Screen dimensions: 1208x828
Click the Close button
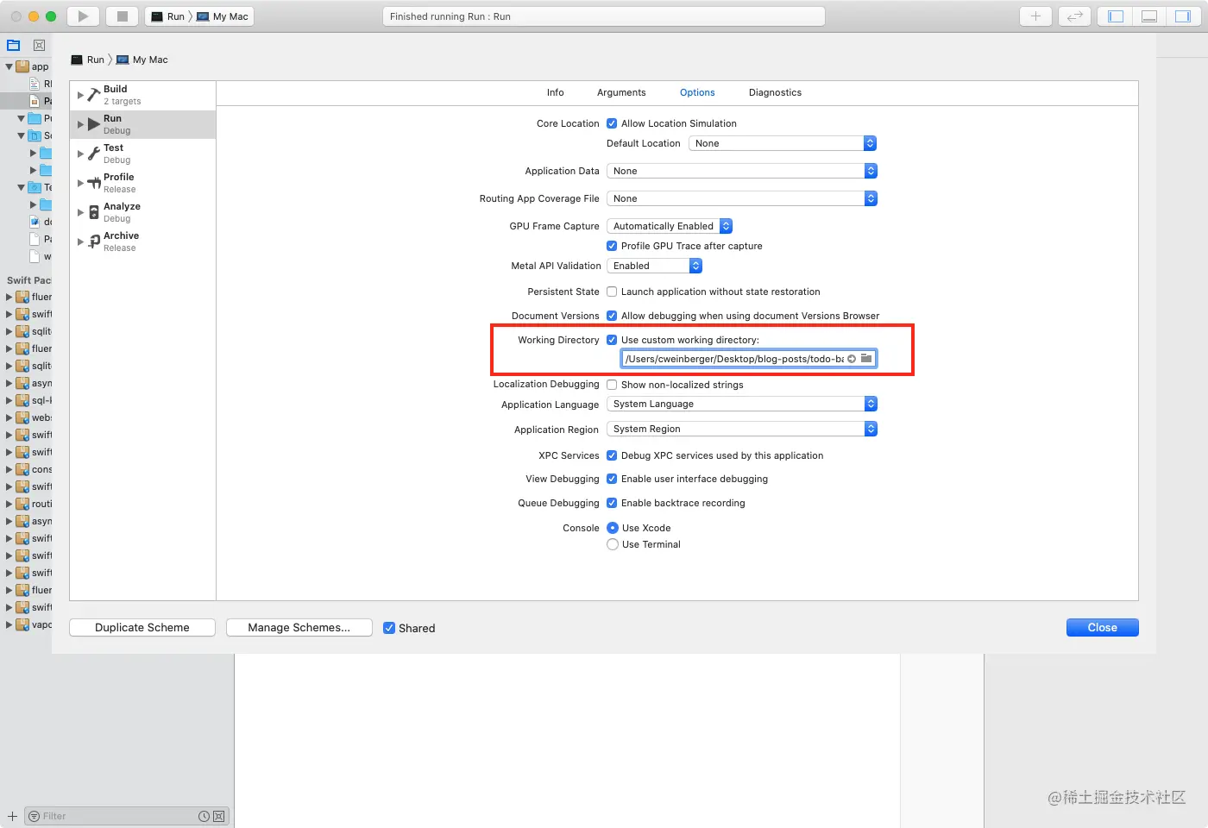point(1102,628)
